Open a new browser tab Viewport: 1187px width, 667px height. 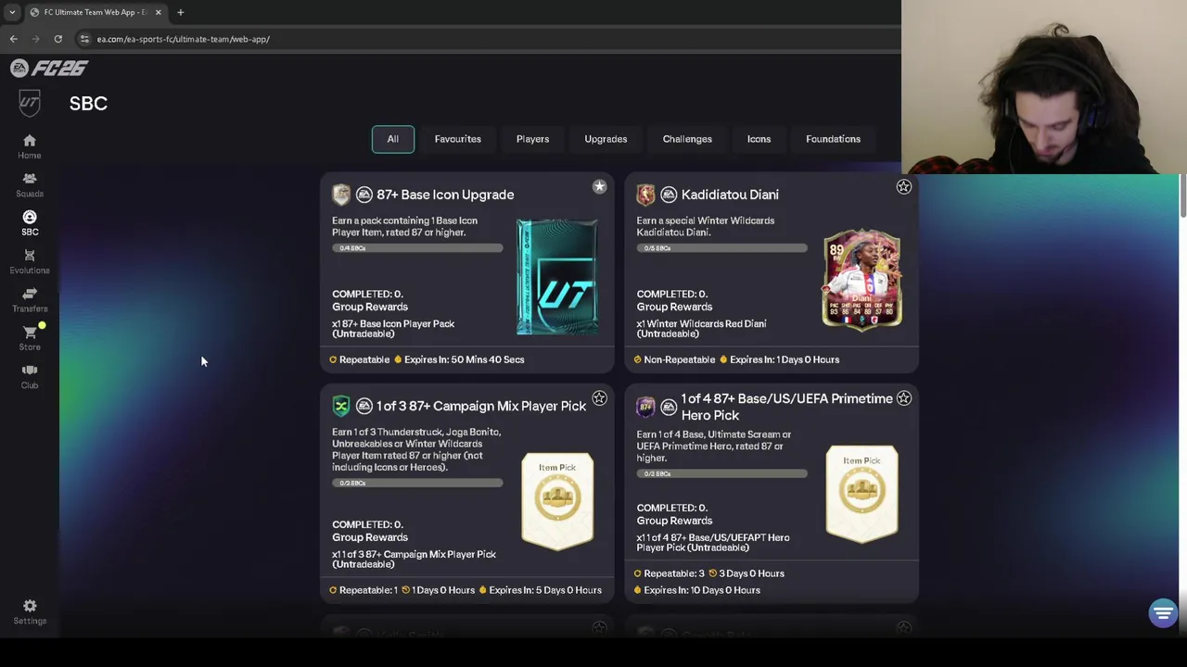(180, 12)
